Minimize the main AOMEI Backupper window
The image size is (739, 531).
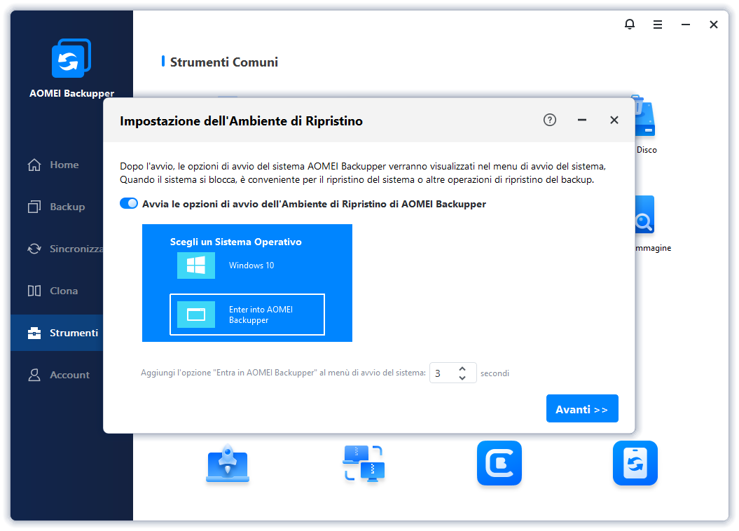686,25
